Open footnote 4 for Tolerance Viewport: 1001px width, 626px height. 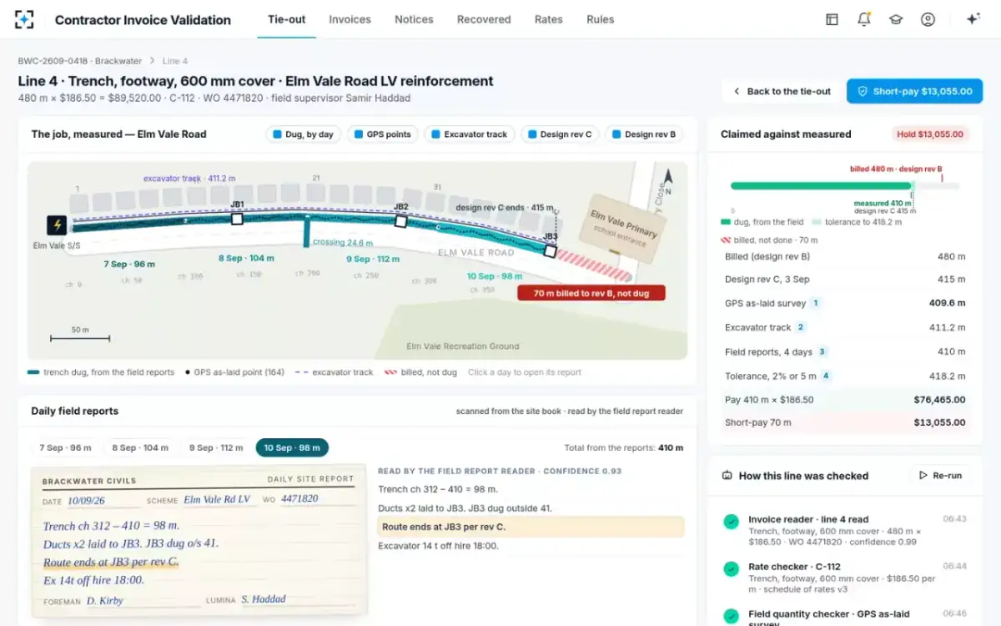pos(826,376)
